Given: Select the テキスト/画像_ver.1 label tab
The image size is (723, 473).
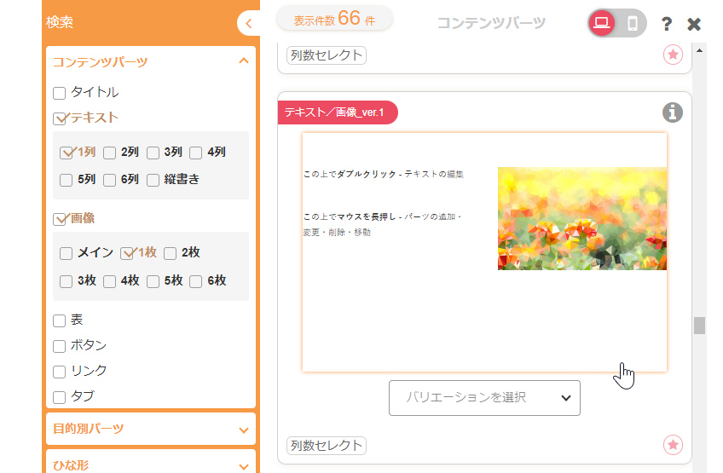Looking at the screenshot, I should (336, 112).
